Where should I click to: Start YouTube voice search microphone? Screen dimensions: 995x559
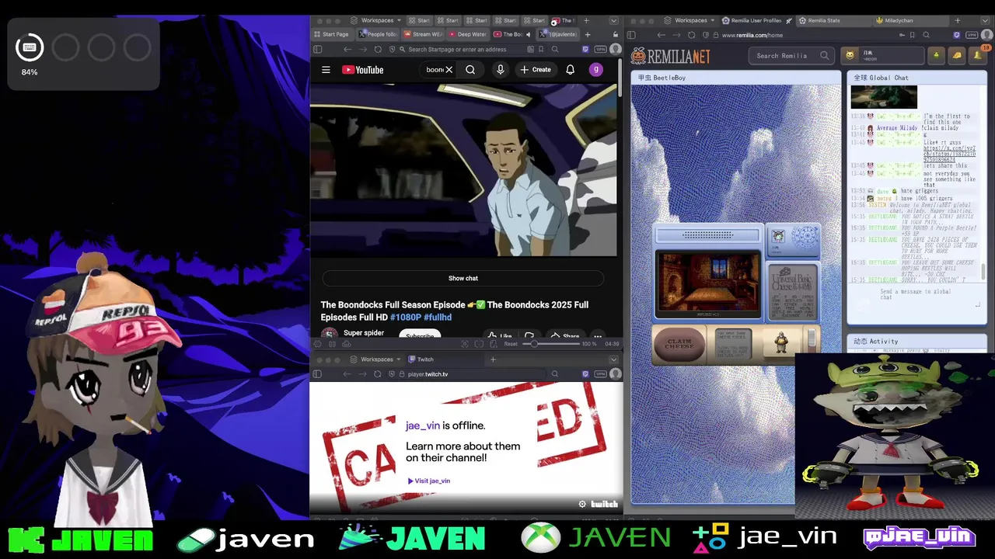tap(500, 70)
